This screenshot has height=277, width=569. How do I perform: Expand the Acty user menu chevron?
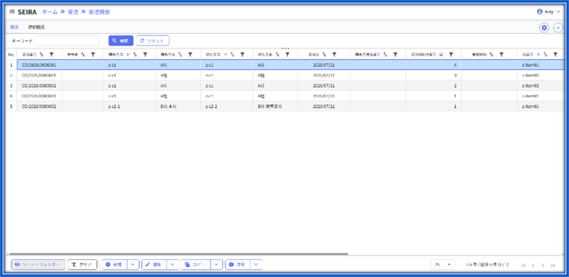[558, 12]
